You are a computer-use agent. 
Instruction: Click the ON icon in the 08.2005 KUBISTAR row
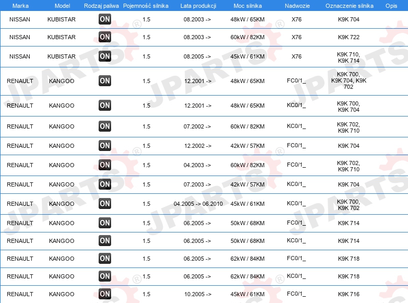(x=105, y=56)
